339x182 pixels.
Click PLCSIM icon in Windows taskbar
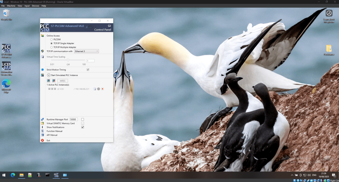(56, 175)
